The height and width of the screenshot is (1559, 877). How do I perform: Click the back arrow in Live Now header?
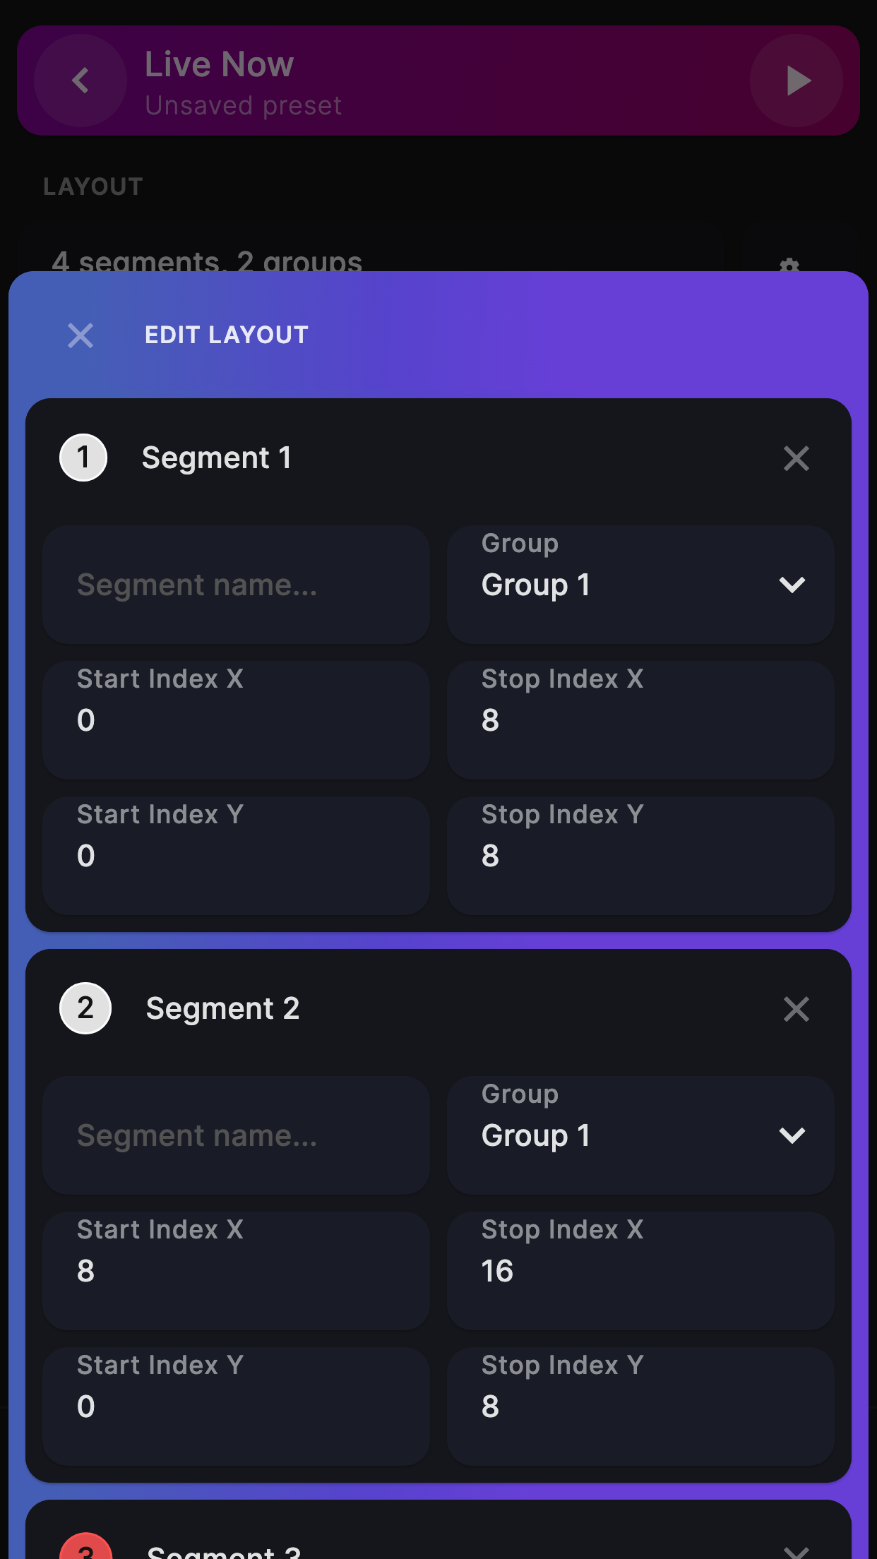point(80,80)
